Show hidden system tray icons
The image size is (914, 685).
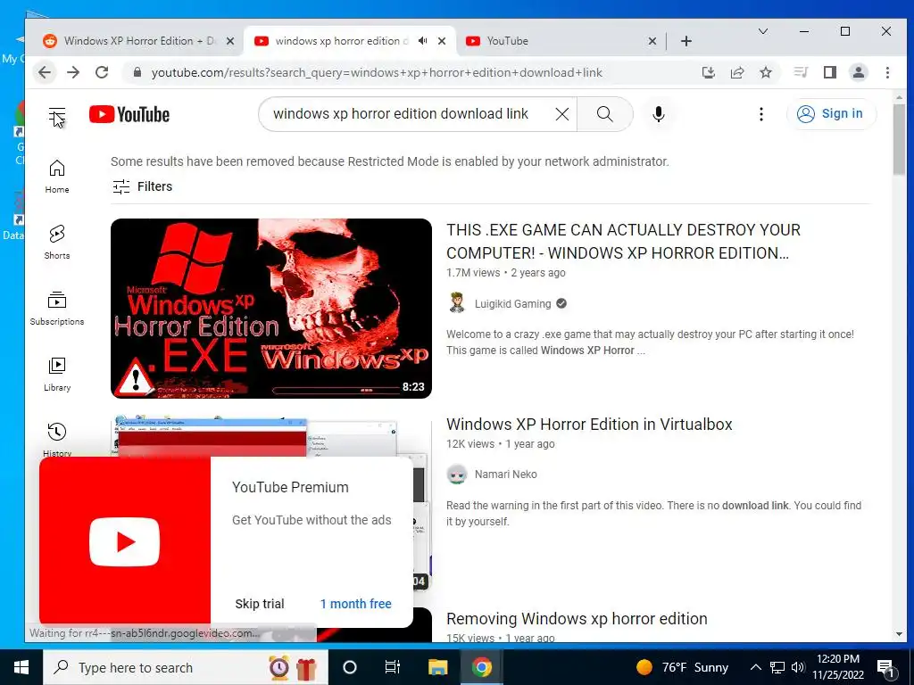coord(755,667)
